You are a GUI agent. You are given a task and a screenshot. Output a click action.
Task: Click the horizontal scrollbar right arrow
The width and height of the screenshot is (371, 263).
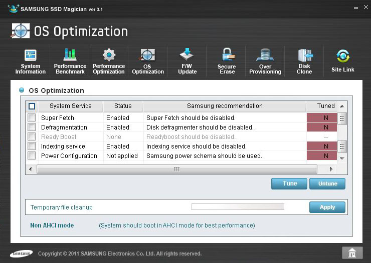pos(331,169)
